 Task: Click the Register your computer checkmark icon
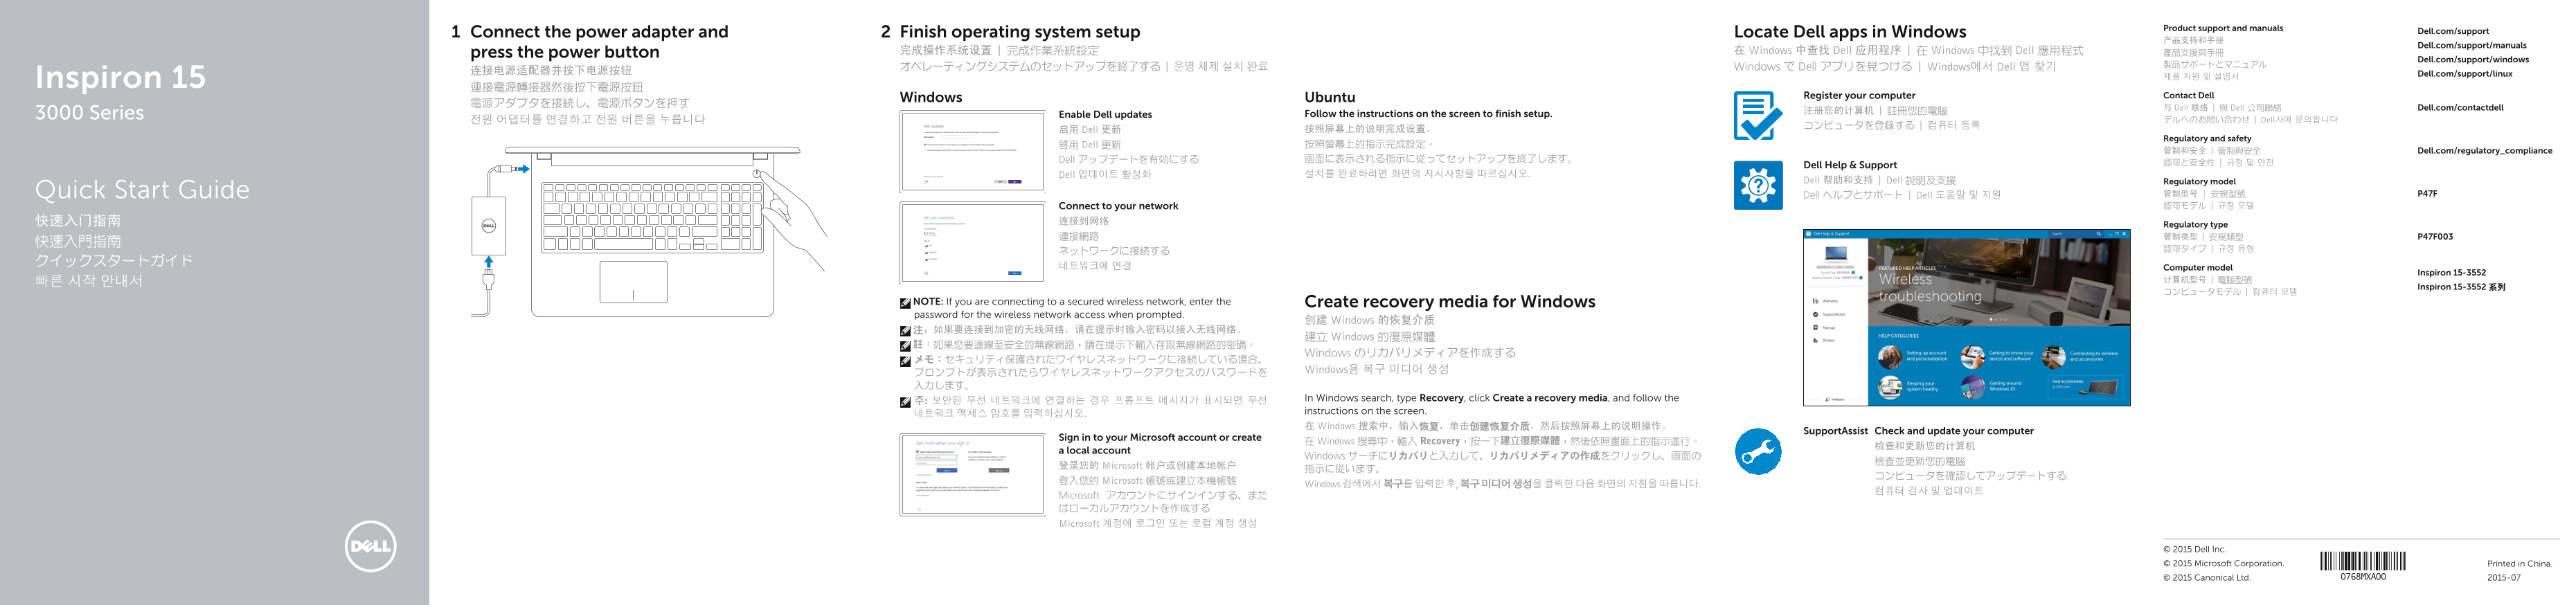(1758, 116)
